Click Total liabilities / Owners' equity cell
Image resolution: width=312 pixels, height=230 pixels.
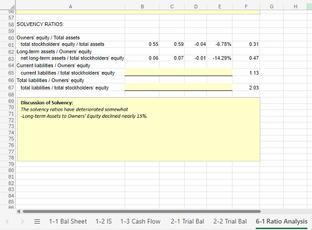pos(70,80)
